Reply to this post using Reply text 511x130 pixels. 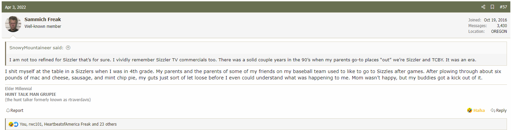[501, 110]
